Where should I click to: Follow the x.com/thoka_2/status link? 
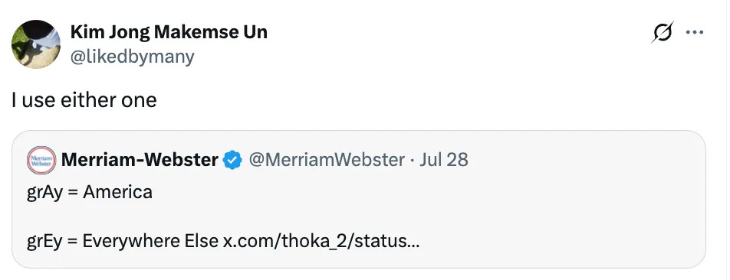pos(321,242)
